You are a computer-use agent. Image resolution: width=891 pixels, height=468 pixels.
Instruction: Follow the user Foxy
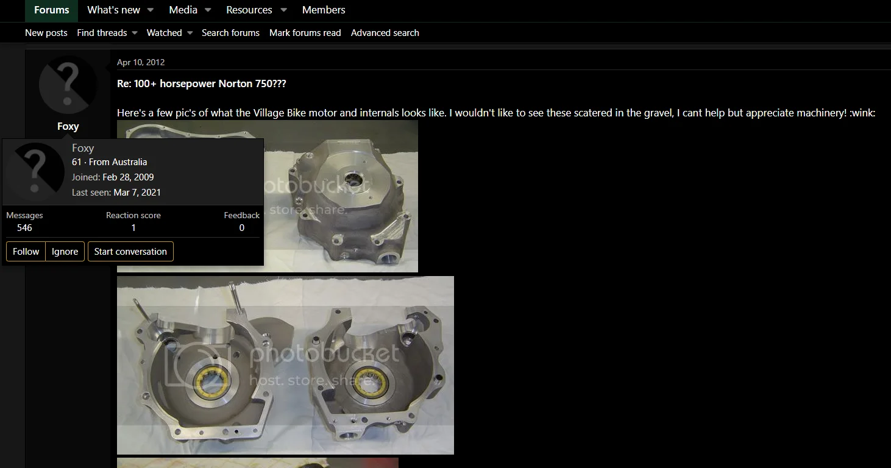click(x=25, y=251)
